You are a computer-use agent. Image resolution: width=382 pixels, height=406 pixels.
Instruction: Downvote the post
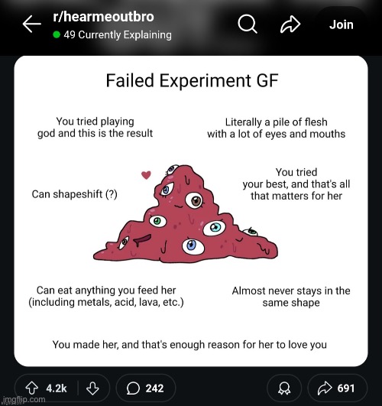pos(92,388)
